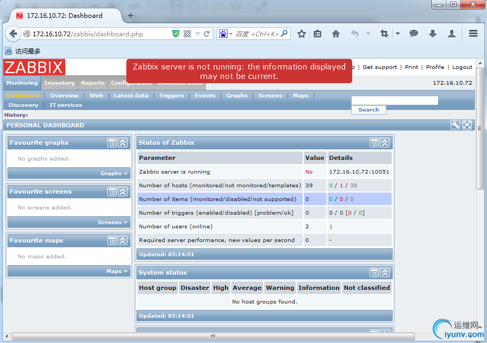The width and height of the screenshot is (487, 343).
Task: Bookmark this page with star icon
Action: point(301,34)
